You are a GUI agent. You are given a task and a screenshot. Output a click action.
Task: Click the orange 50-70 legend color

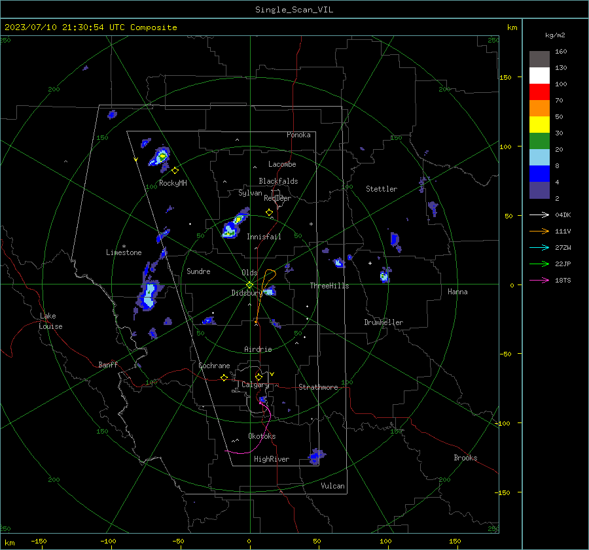point(539,108)
